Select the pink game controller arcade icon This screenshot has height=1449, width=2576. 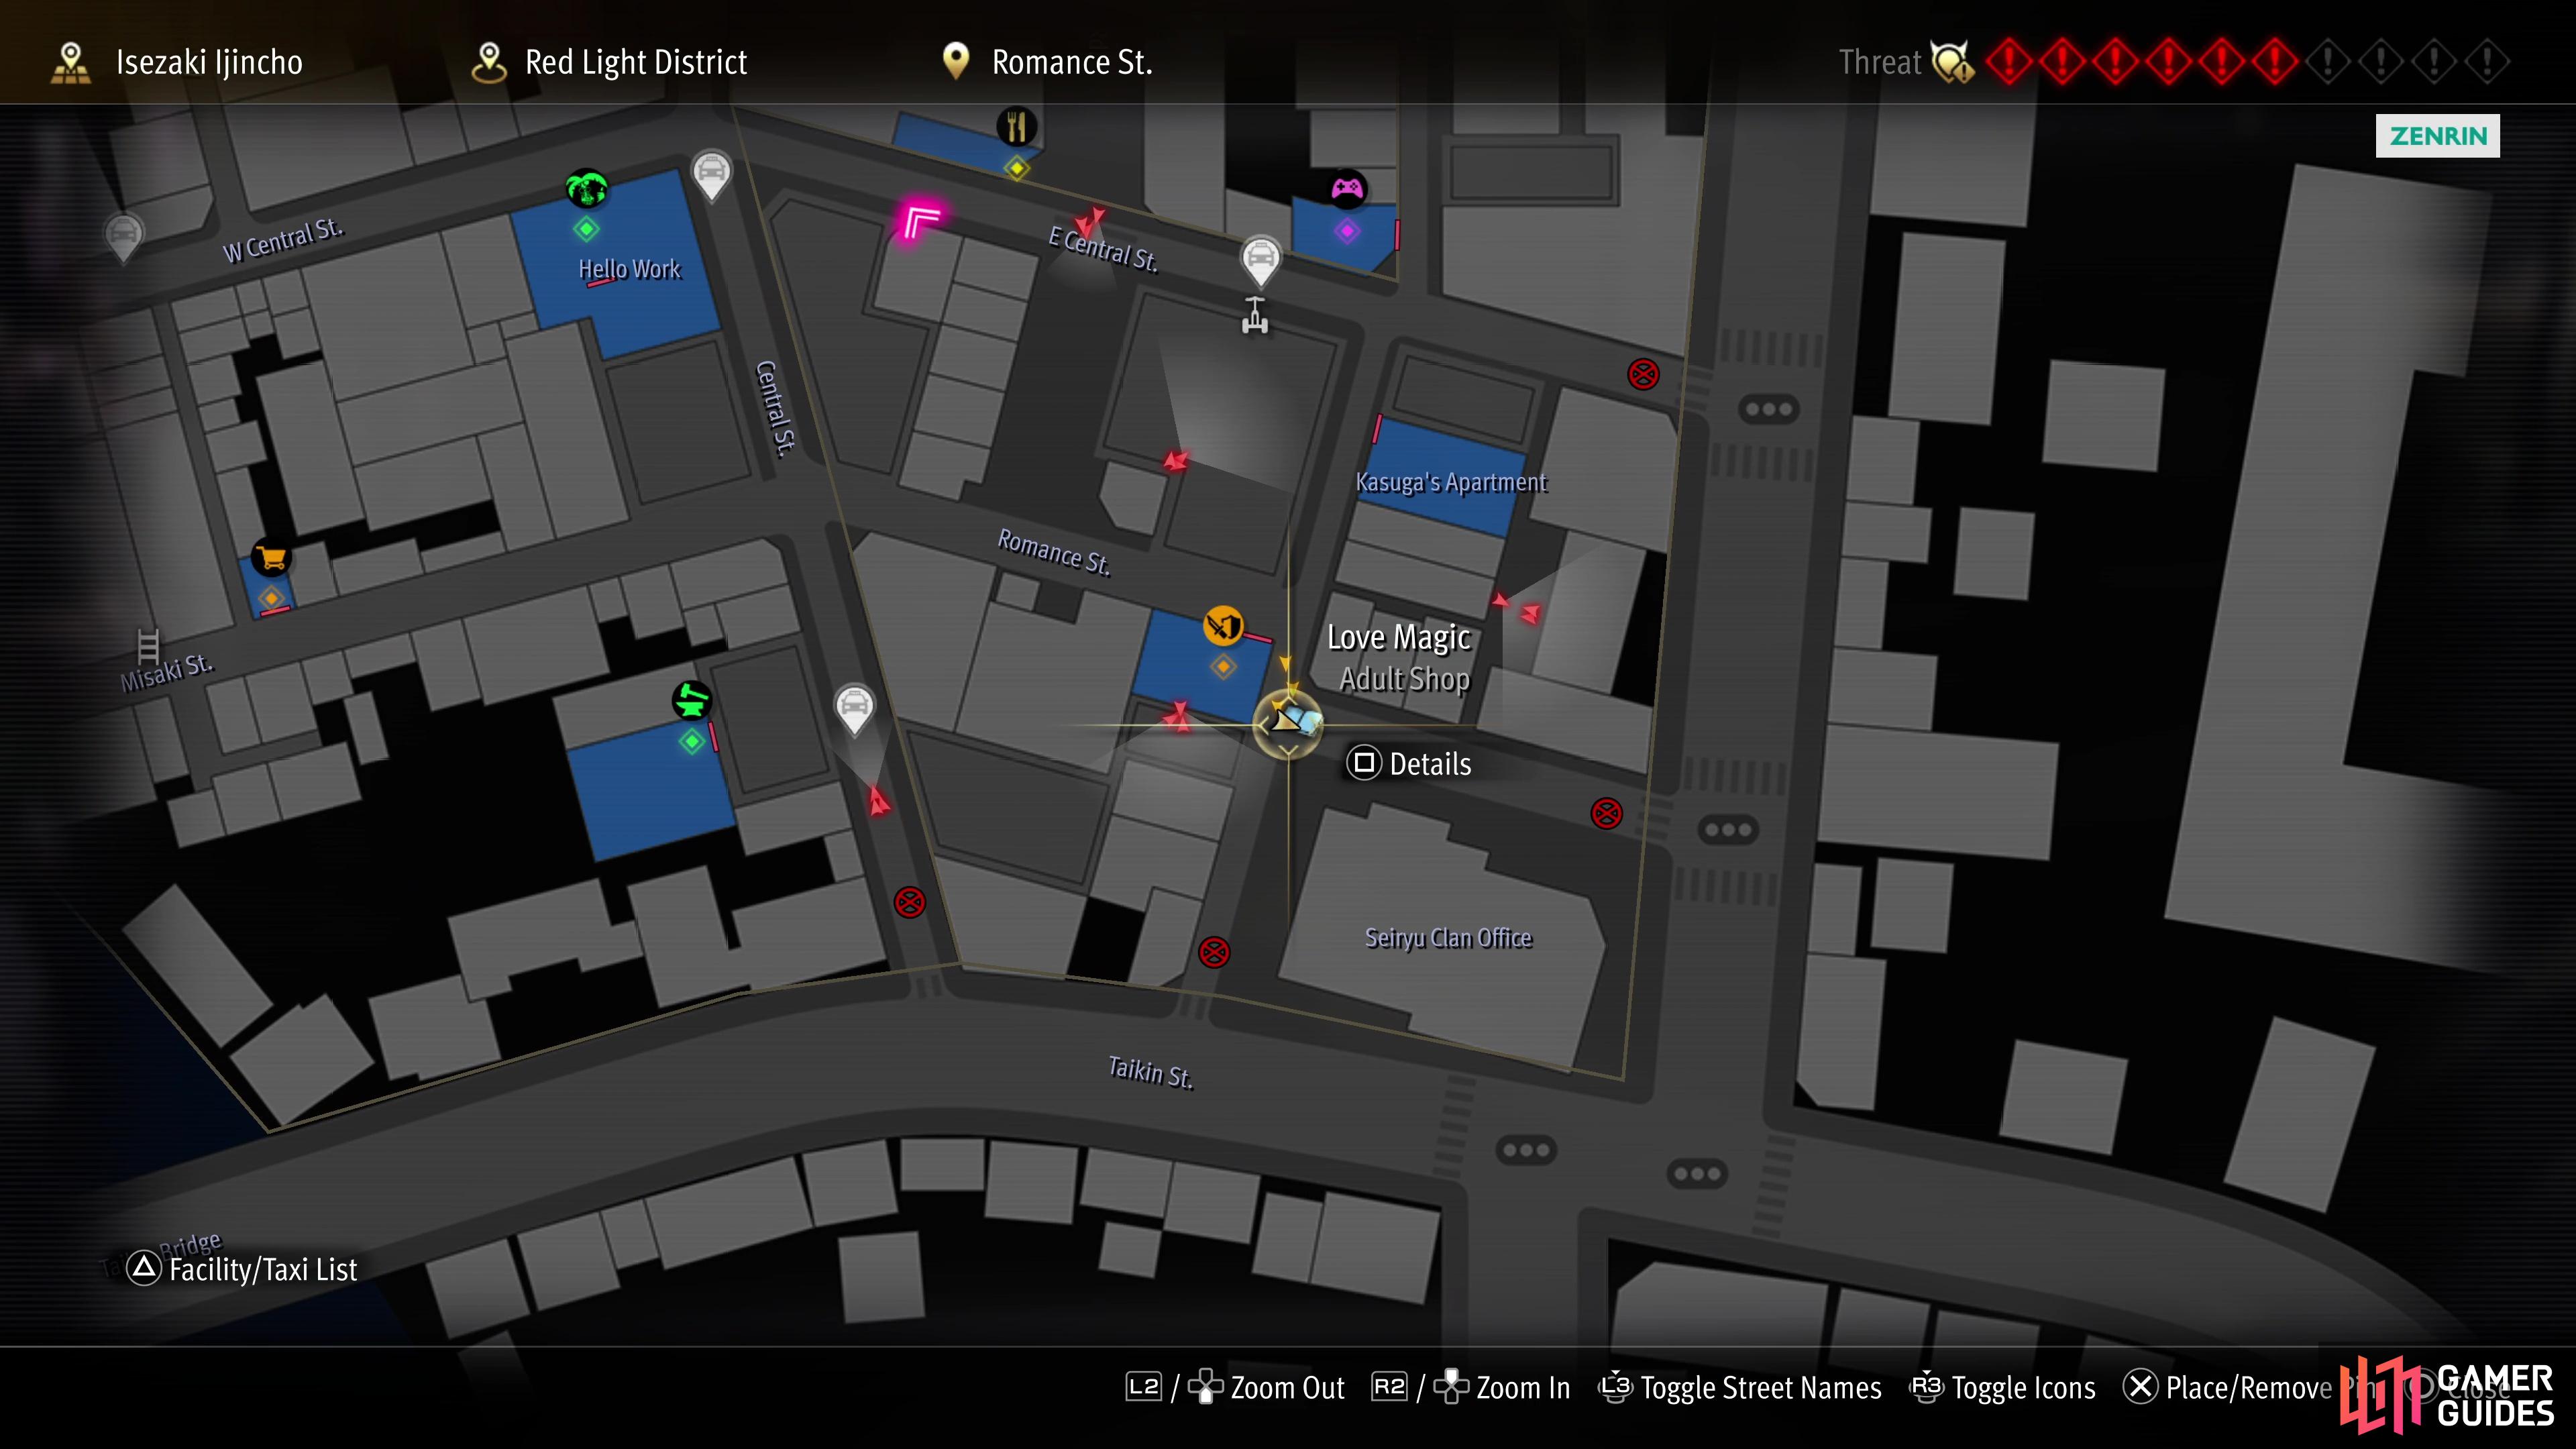tap(1346, 188)
